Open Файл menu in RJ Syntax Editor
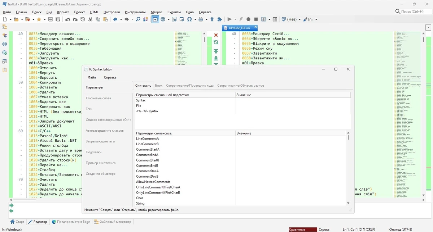This screenshot has height=232, width=433. pos(92,77)
